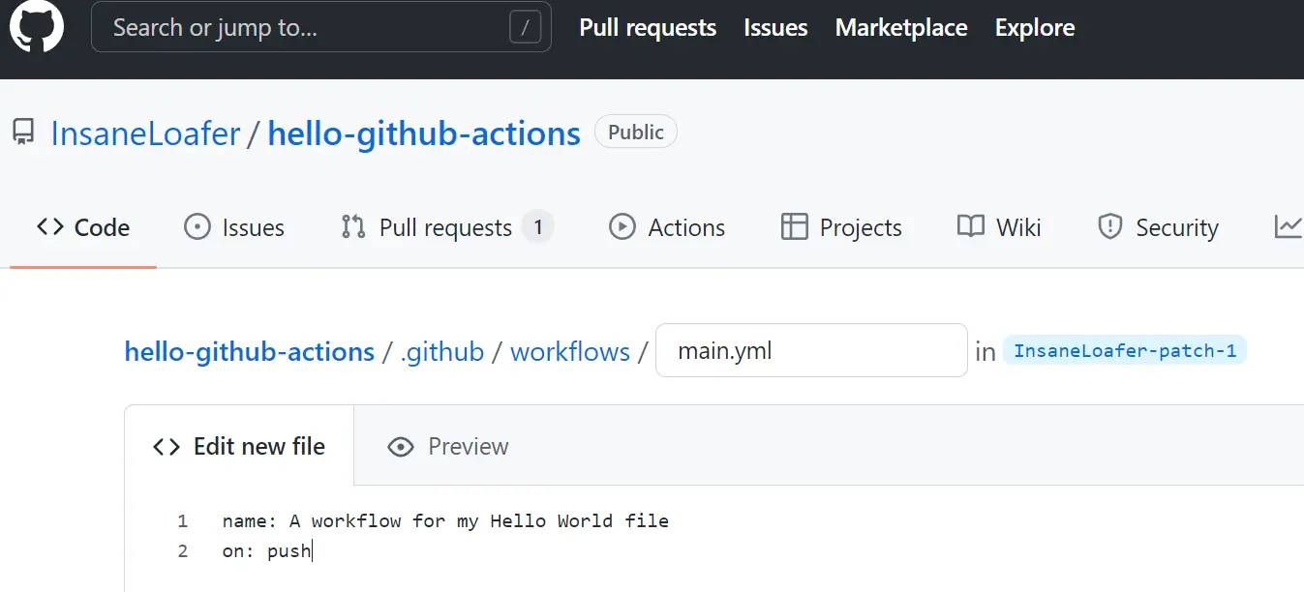Screen dimensions: 1304x592
Task: Navigate to the workflows folder breadcrumb
Action: (x=570, y=351)
